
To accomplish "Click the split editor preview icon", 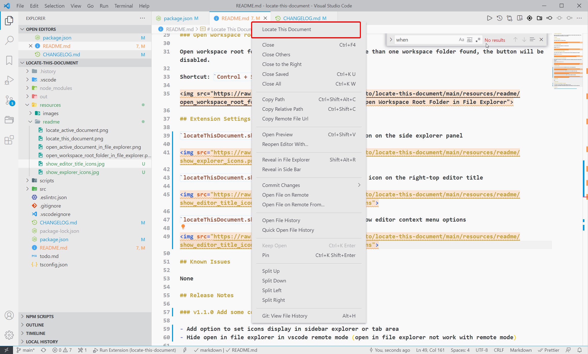I will (519, 18).
